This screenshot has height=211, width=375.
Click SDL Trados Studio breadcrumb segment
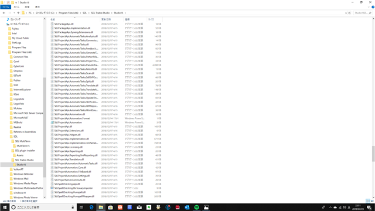[100, 13]
